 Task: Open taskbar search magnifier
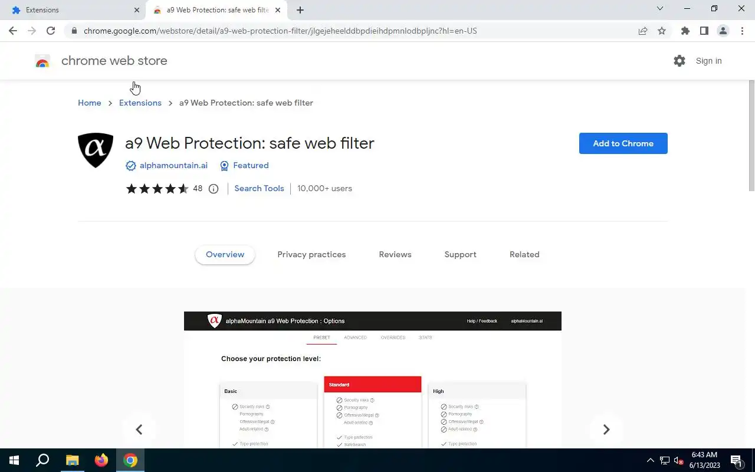[42, 460]
